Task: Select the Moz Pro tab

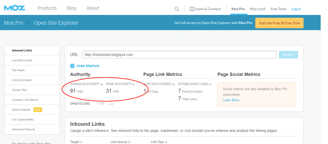Action: pyautogui.click(x=238, y=9)
